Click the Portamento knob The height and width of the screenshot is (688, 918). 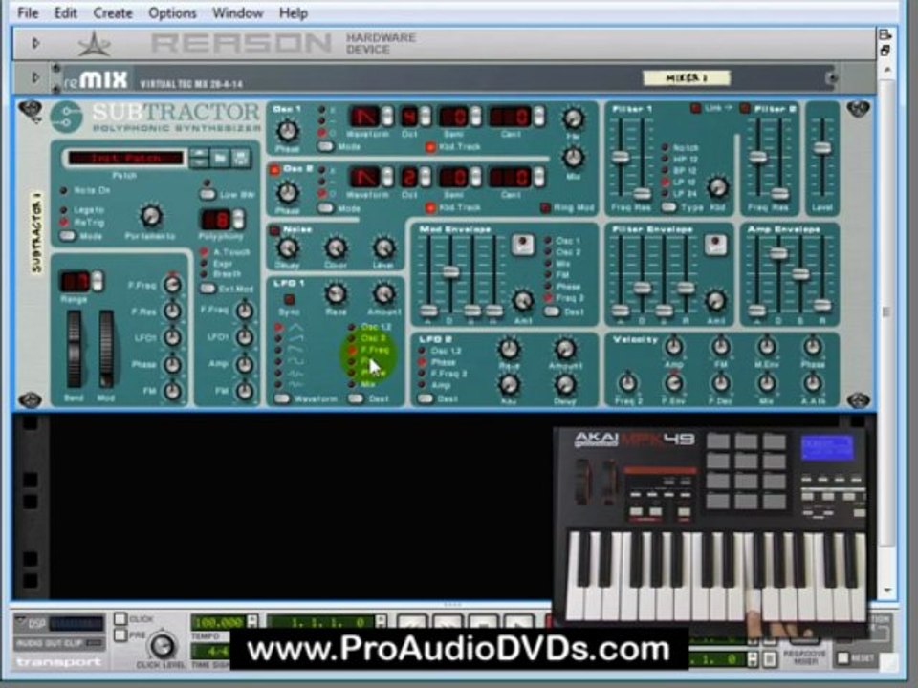[x=151, y=216]
